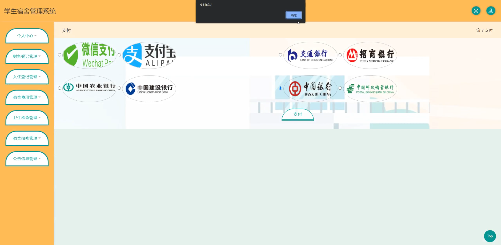Expand the 宿舍费用管理 menu
The height and width of the screenshot is (245, 501).
(x=27, y=97)
